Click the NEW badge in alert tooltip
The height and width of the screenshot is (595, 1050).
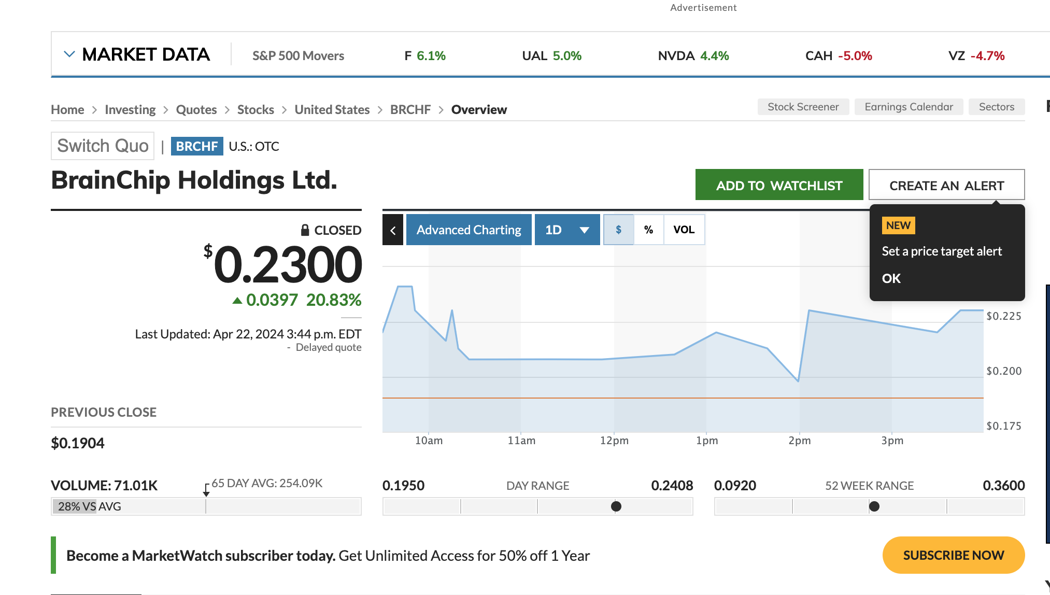pyautogui.click(x=898, y=225)
